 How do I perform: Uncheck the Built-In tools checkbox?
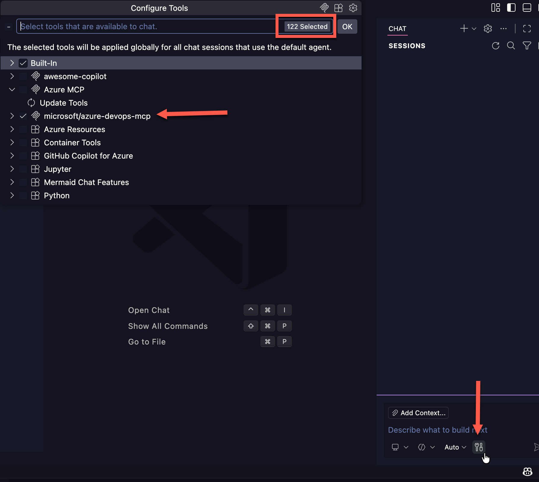coord(23,63)
